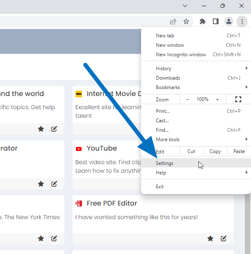The width and height of the screenshot is (251, 254).
Task: Click the Cut button
Action: pyautogui.click(x=192, y=151)
